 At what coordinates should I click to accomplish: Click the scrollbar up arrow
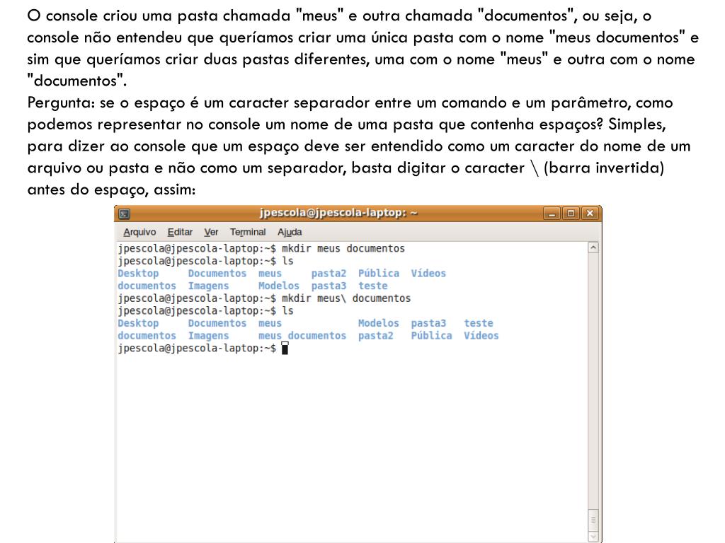pyautogui.click(x=593, y=247)
